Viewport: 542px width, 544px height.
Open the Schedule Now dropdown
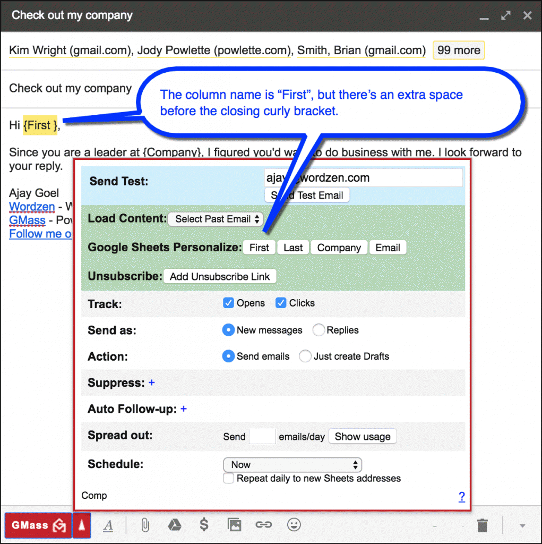pyautogui.click(x=292, y=464)
